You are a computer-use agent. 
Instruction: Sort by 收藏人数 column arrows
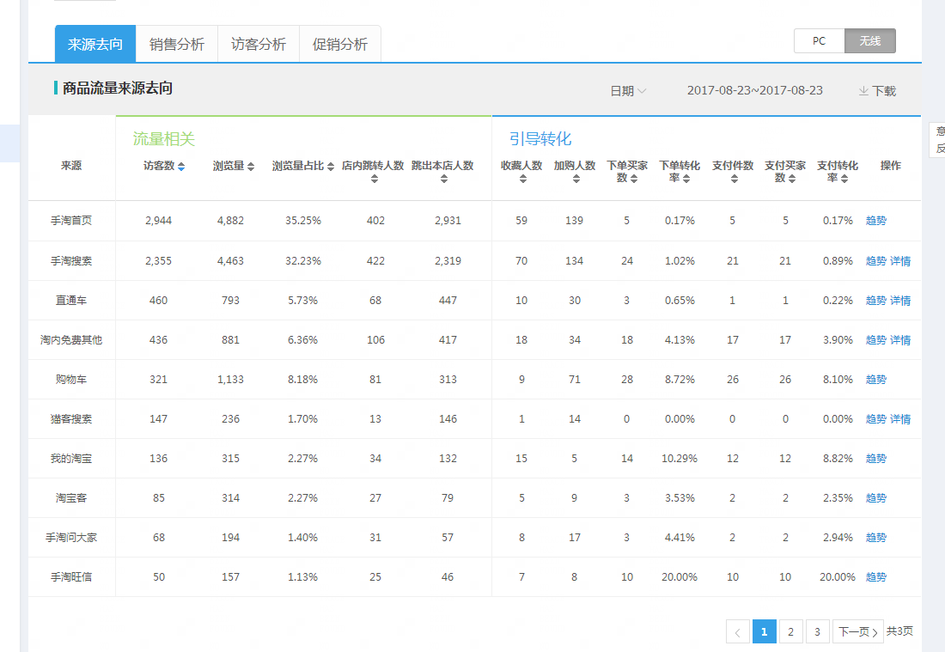[x=522, y=179]
